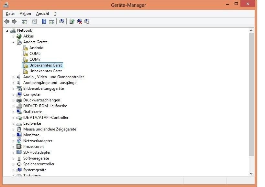Collapse the Netbook root node
265x187 pixels.
pyautogui.click(x=7, y=31)
